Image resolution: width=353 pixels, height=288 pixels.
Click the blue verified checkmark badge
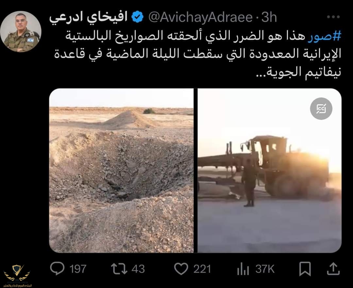click(x=137, y=17)
